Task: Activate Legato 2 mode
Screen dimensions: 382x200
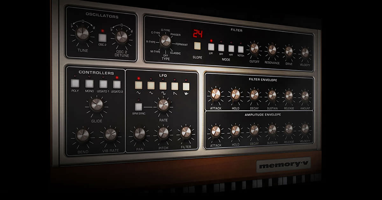Action: 117,84
